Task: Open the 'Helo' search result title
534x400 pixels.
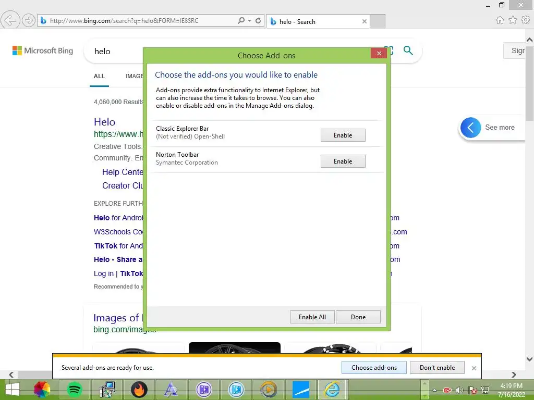Action: click(104, 122)
